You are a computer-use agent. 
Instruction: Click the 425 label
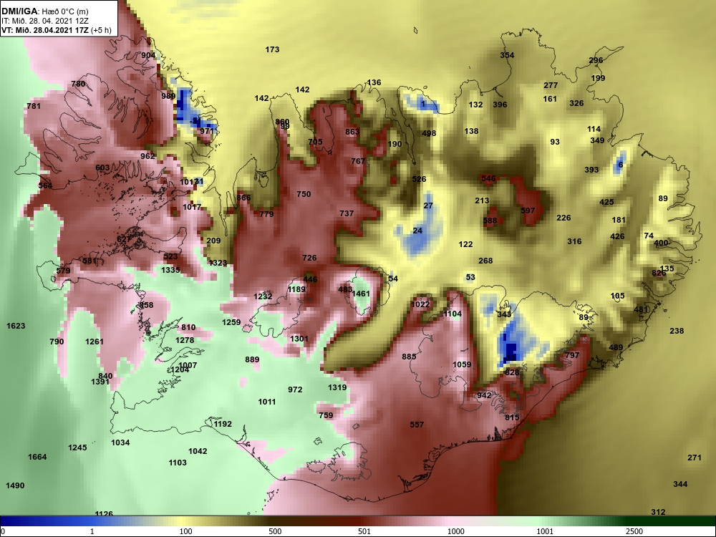coord(606,202)
